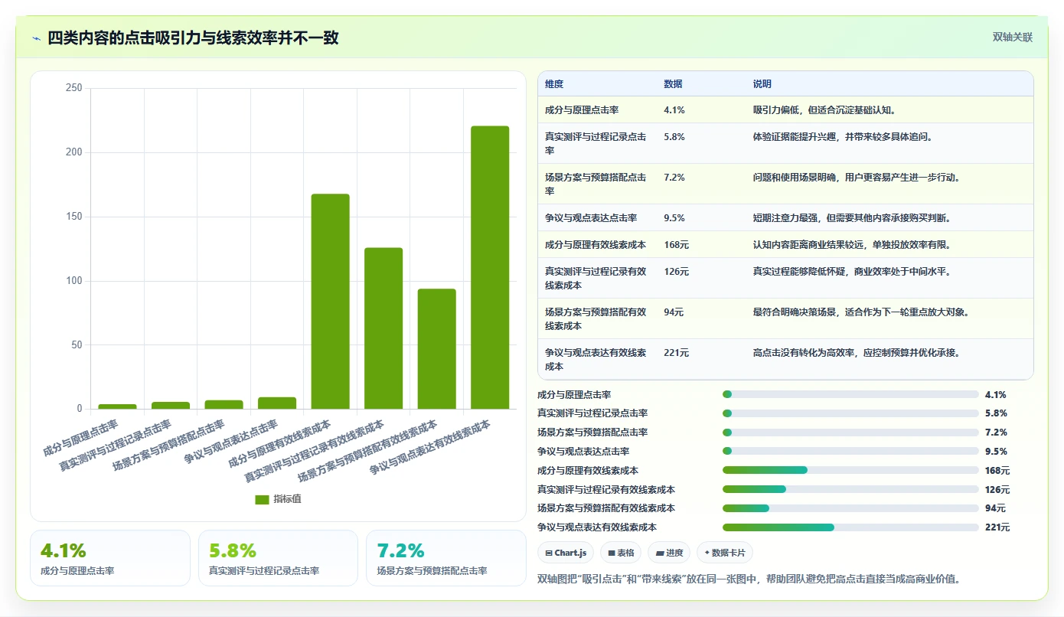Click the chart bar for 真实测评与过程记录有效线索成本
The width and height of the screenshot is (1064, 617).
383,328
